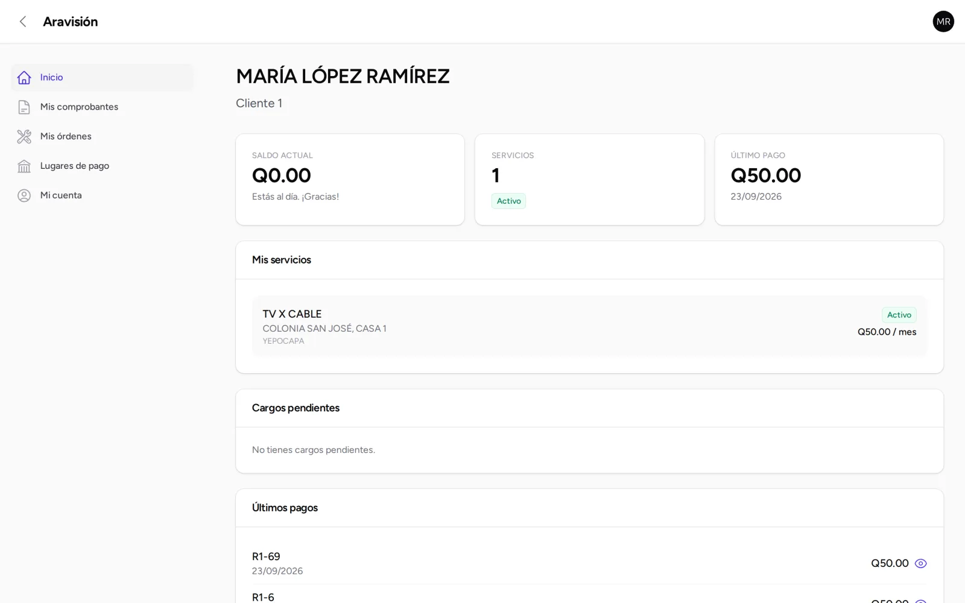The image size is (965, 603).
Task: Click the Último pago Q50.00 card
Action: click(x=829, y=180)
